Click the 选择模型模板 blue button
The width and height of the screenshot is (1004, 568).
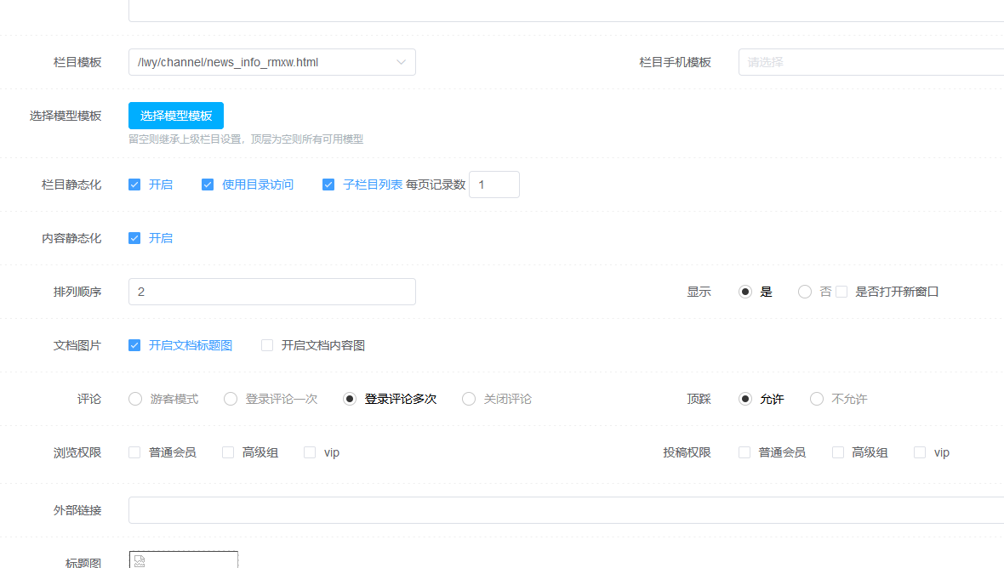point(176,116)
